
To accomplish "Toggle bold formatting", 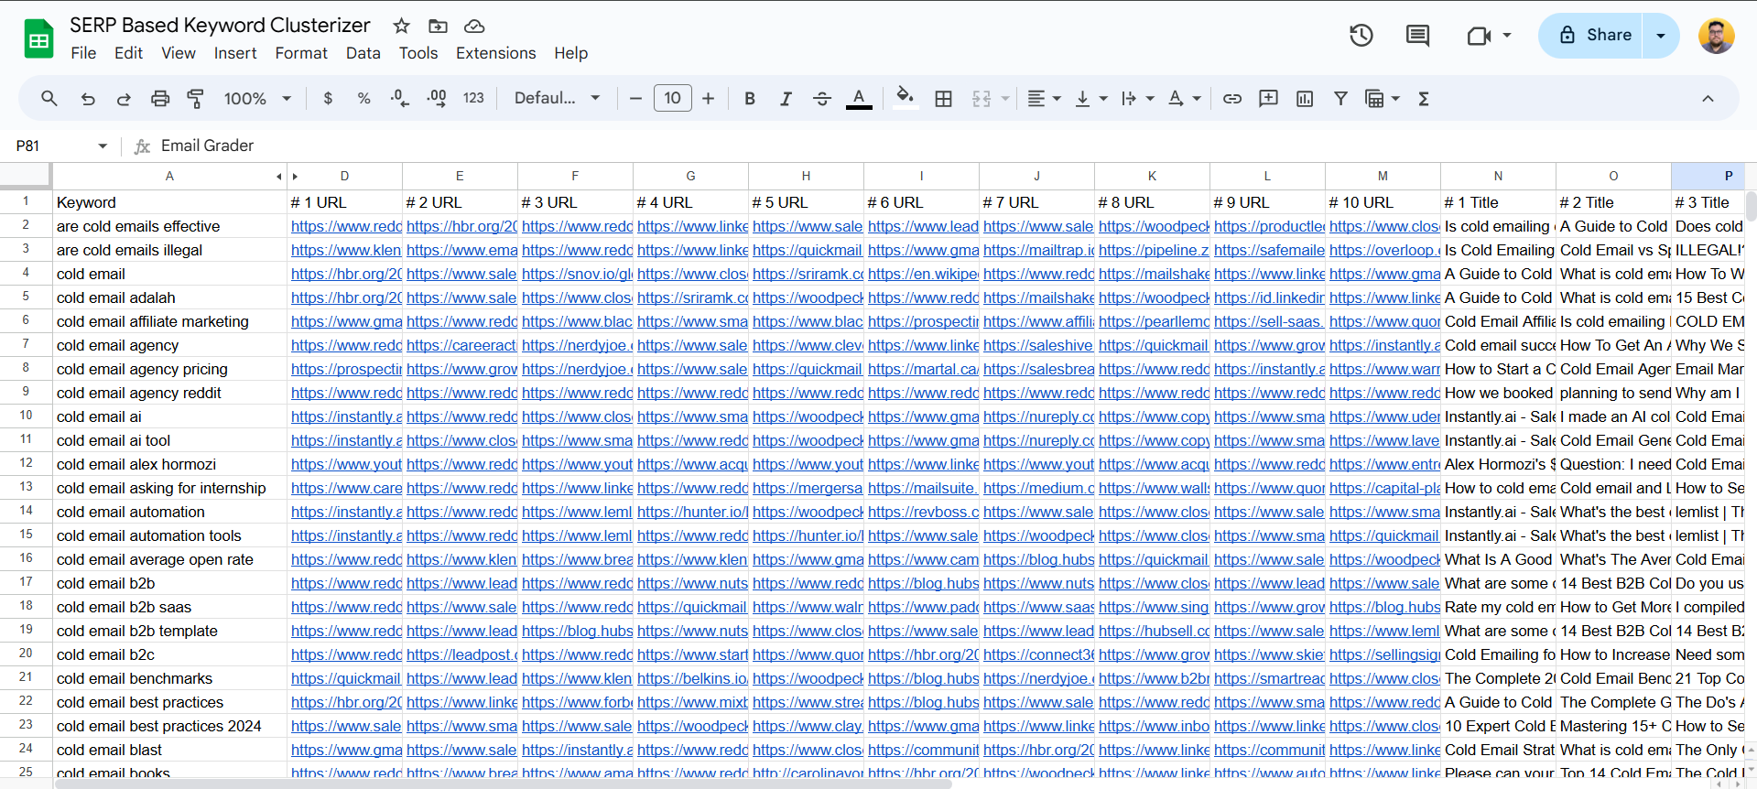I will (750, 99).
